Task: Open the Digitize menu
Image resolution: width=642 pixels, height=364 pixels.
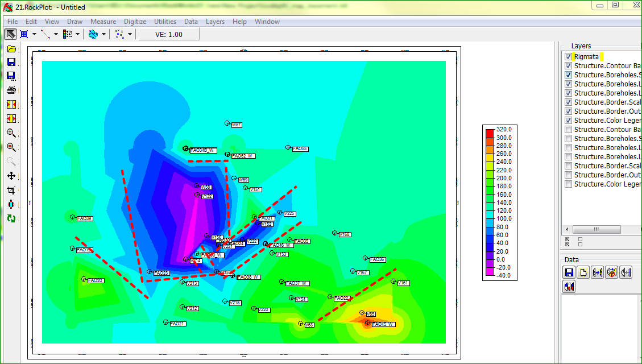Action: 135,21
